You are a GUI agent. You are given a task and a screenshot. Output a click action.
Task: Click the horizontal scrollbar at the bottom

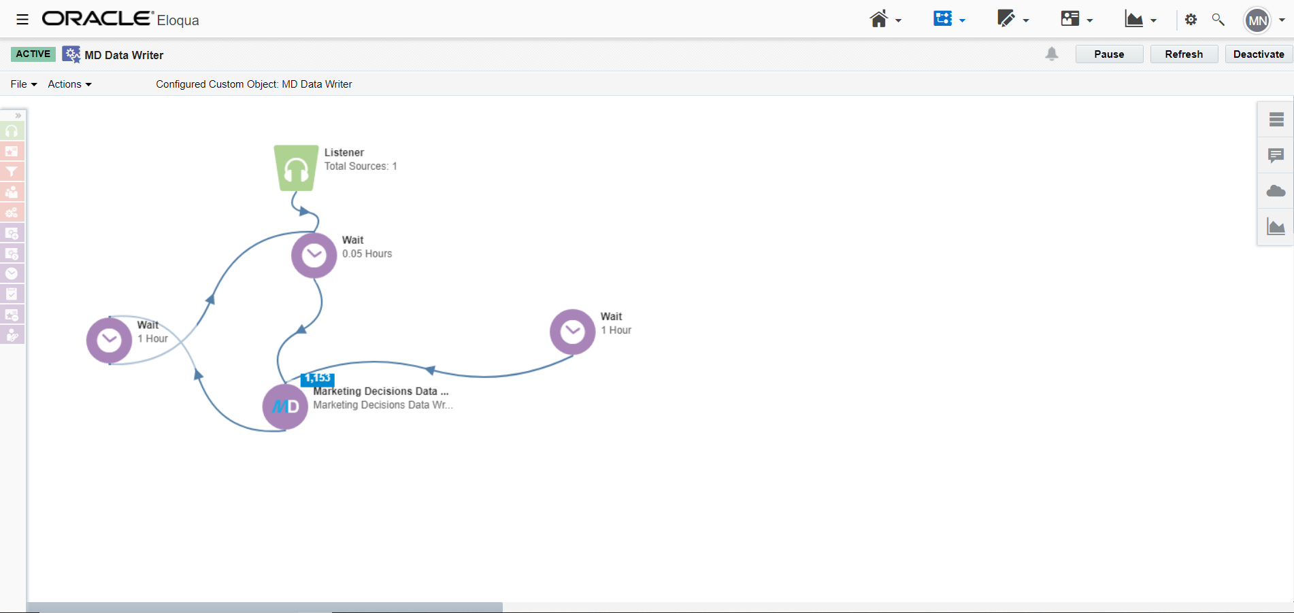click(x=264, y=607)
